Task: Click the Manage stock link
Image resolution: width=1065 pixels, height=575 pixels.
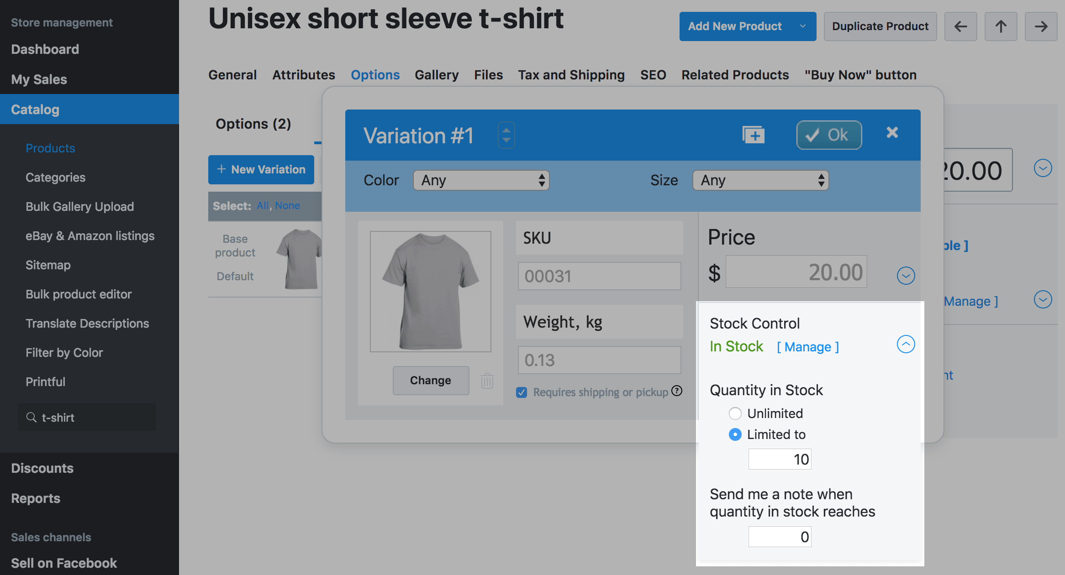Action: [808, 347]
